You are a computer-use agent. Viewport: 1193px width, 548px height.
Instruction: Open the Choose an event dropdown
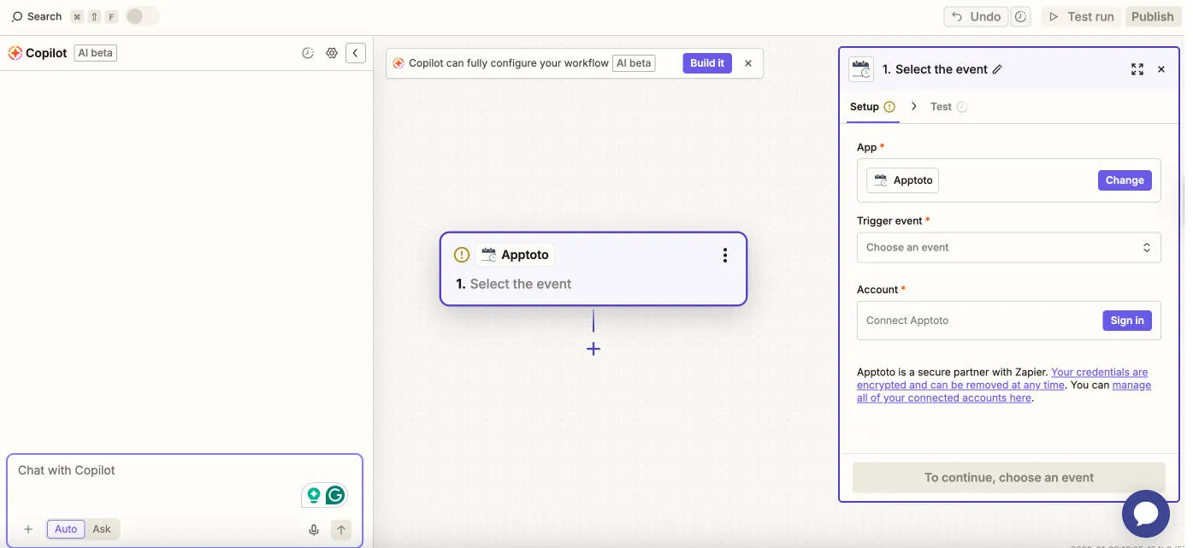pyautogui.click(x=1007, y=247)
